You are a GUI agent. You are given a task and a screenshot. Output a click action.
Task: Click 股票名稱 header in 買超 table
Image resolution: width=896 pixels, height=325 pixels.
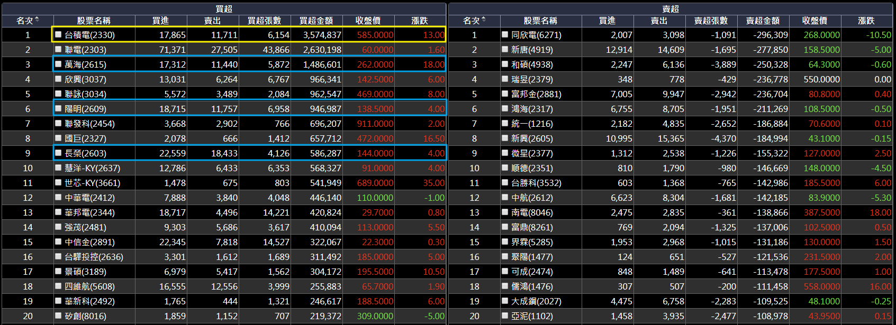pyautogui.click(x=94, y=21)
